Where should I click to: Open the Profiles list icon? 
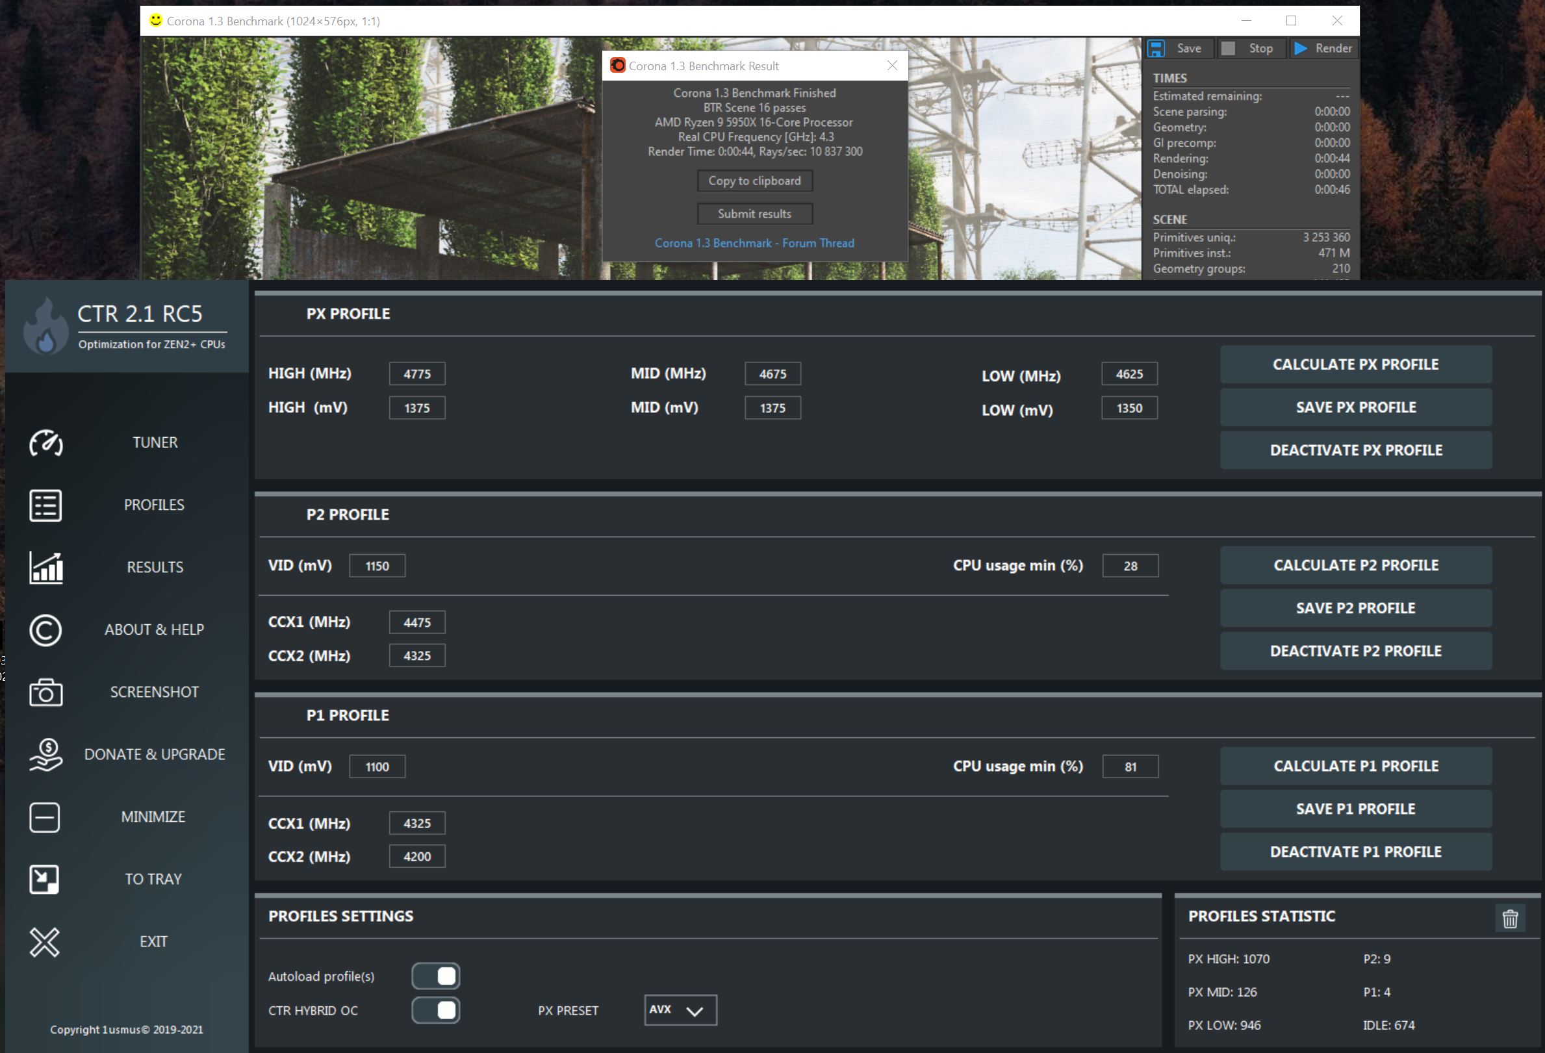click(x=46, y=505)
